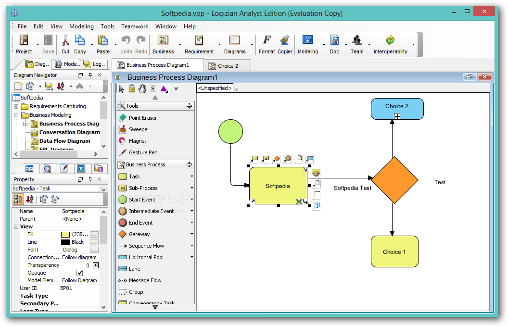Image resolution: width=508 pixels, height=327 pixels.
Task: Open the Modeling menu
Action: (81, 26)
